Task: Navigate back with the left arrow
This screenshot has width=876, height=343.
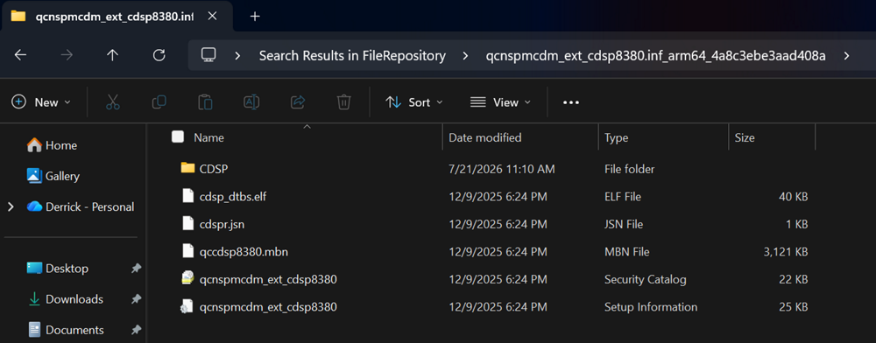Action: (x=20, y=55)
